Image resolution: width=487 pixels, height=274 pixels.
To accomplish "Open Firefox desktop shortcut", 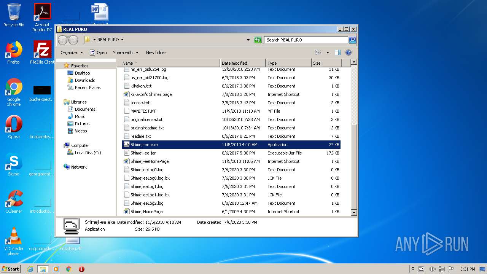I will 14,53.
